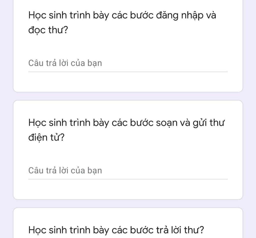Click the blank space below the first answer underline
The image size is (256, 238).
[x=127, y=82]
